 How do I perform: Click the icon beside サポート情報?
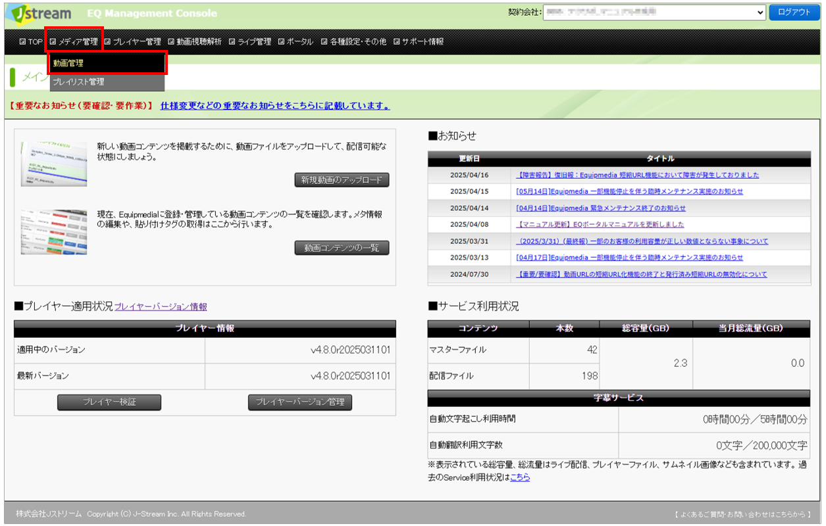point(397,41)
